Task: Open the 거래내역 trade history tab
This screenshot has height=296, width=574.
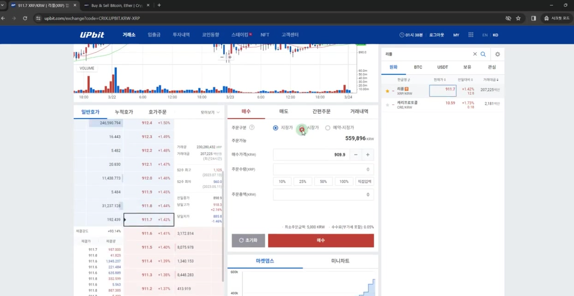Action: coord(359,111)
